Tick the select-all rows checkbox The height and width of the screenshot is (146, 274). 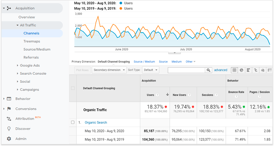(73, 88)
